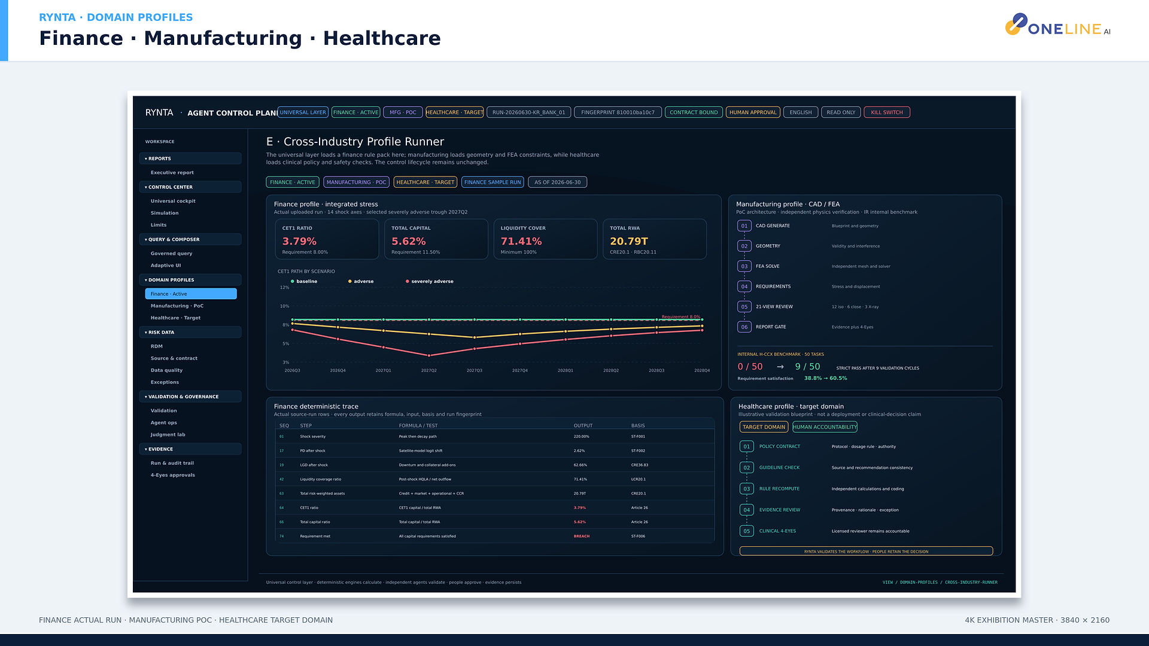Select Exceptions in the sidebar
Screen dimensions: 1149x646
click(x=165, y=382)
